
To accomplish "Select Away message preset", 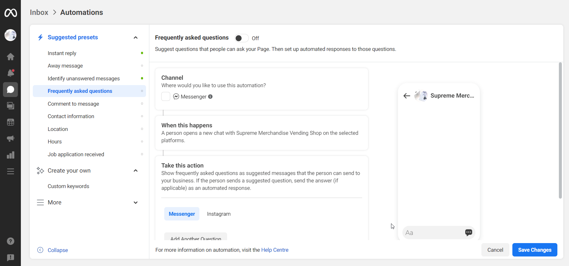I will [x=89, y=66].
